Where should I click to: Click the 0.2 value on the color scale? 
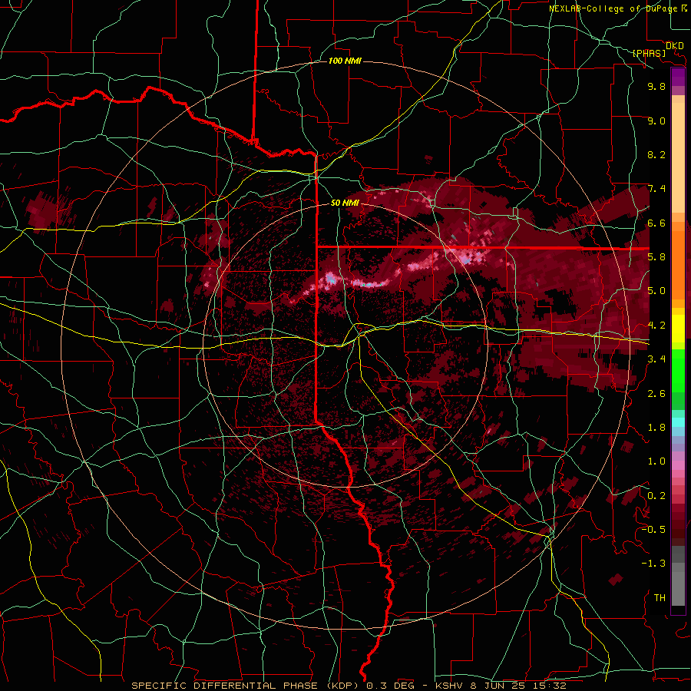coord(656,496)
